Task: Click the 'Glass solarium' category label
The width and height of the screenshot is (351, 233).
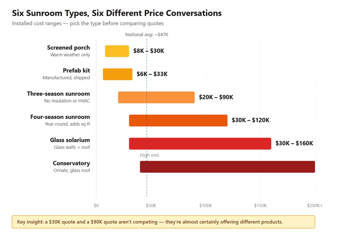Action: tap(70, 140)
